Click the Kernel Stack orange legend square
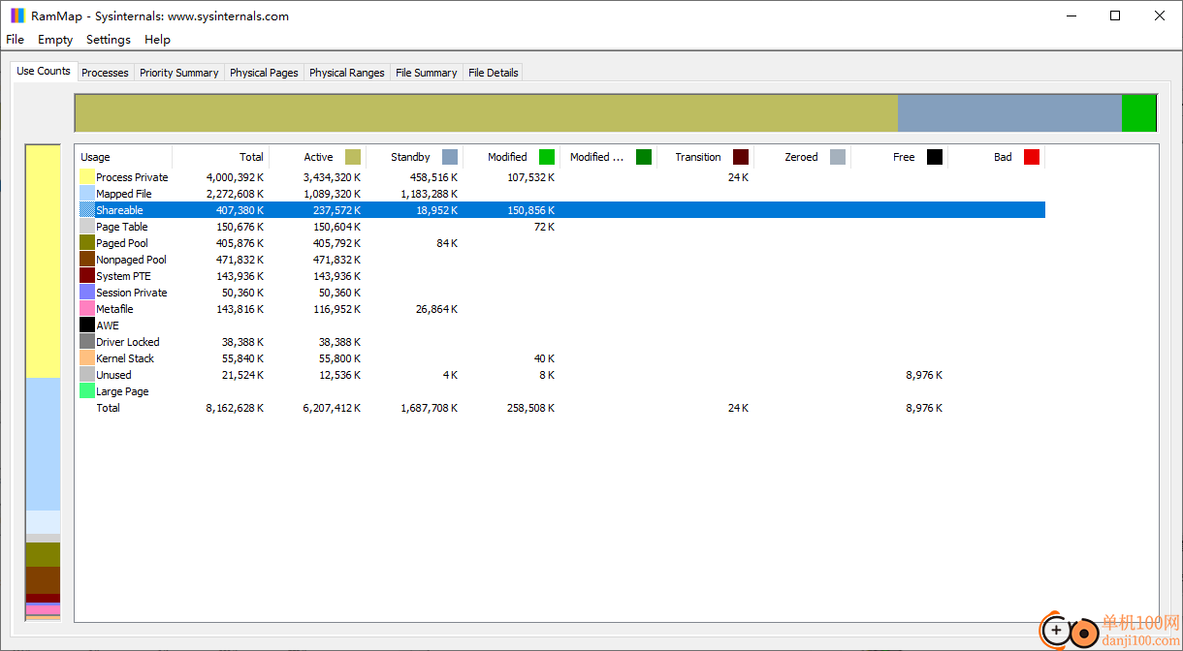Screen dimensions: 1183x651 87,358
